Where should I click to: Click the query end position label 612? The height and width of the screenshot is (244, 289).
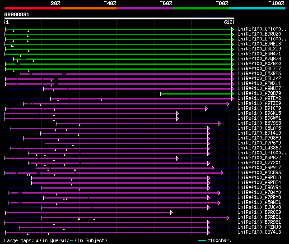[228, 22]
